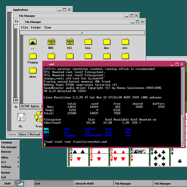Viewport: 187px width, 187px height.
Task: Click the 2 of hearts card
Action: tap(79, 160)
